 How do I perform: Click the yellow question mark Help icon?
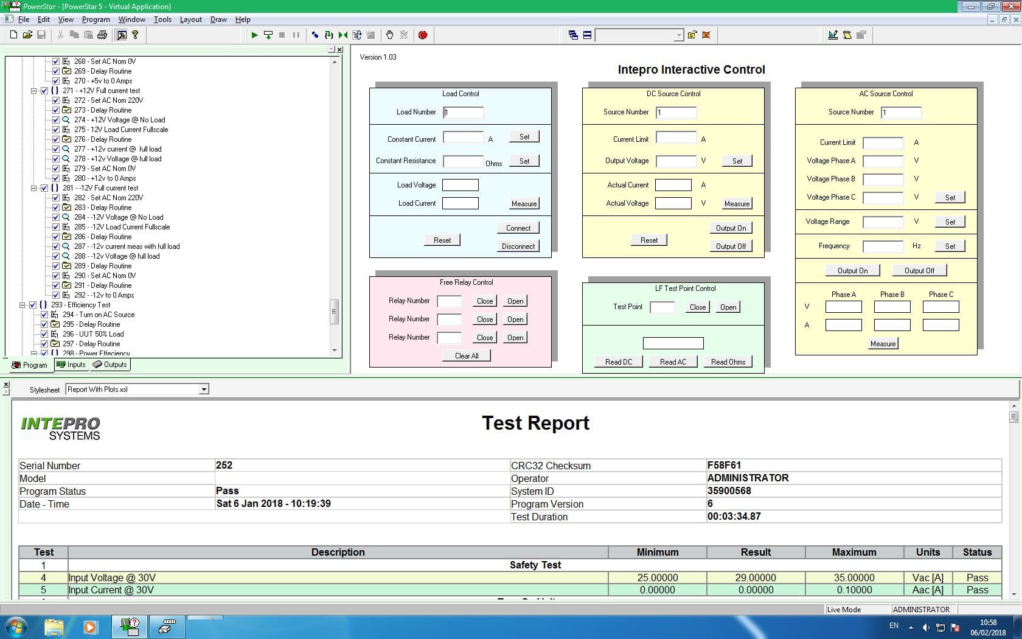pos(135,35)
